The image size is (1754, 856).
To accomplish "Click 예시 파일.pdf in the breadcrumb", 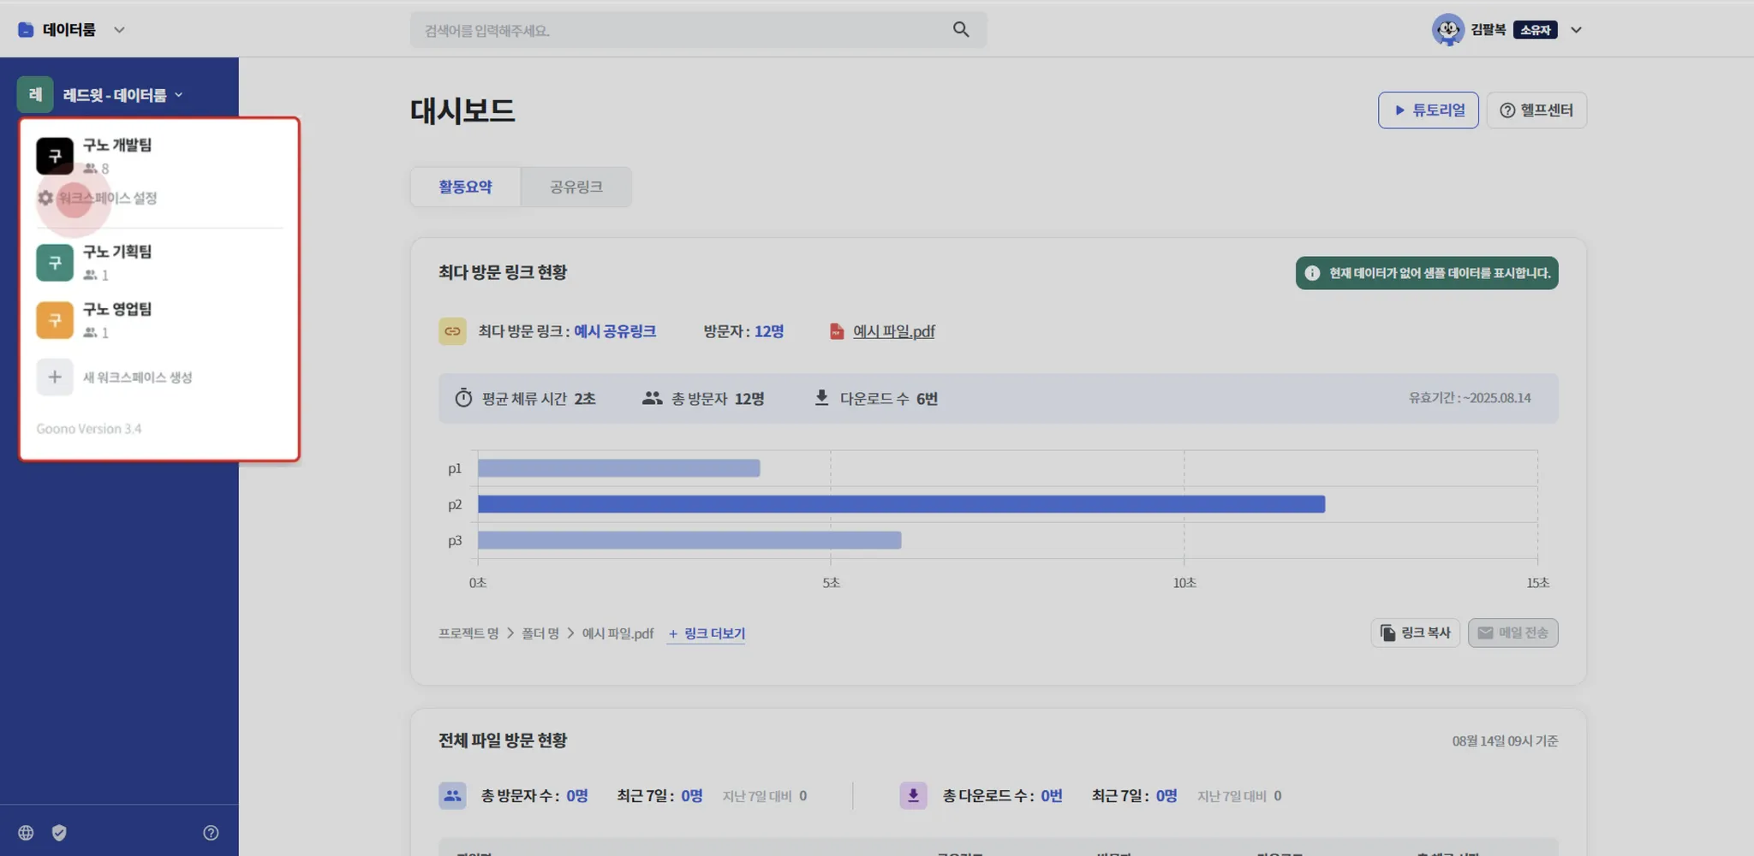I will click(617, 633).
